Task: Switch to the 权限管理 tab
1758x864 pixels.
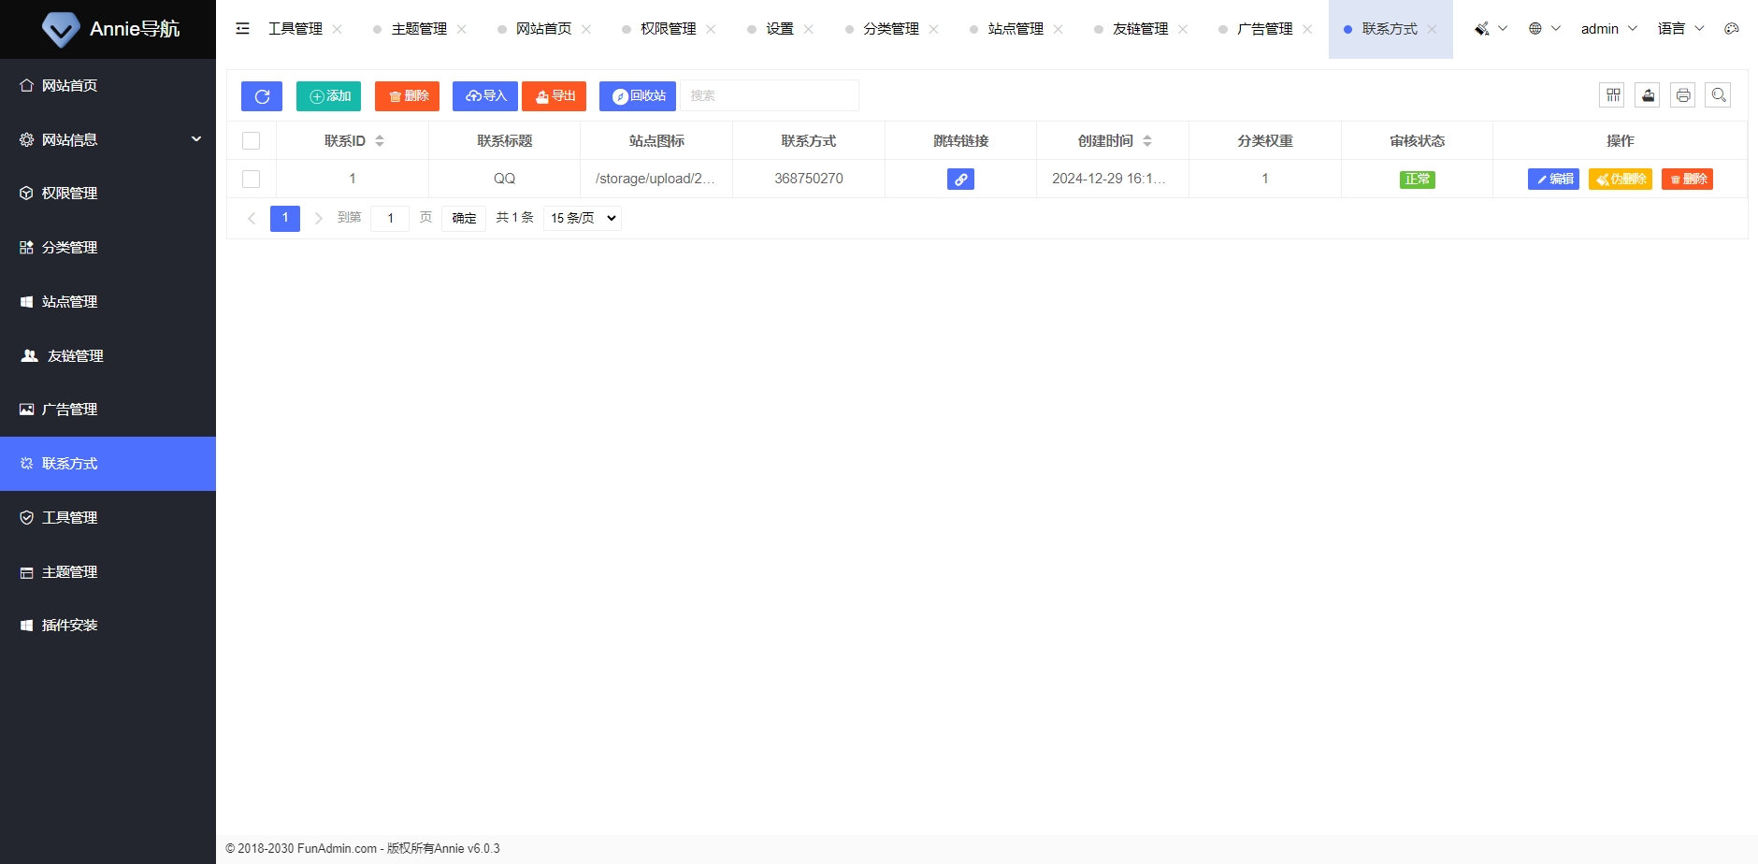Action: pos(667,28)
